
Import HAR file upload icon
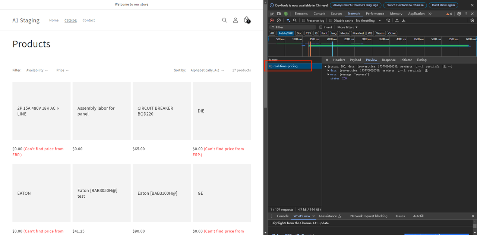(x=397, y=21)
